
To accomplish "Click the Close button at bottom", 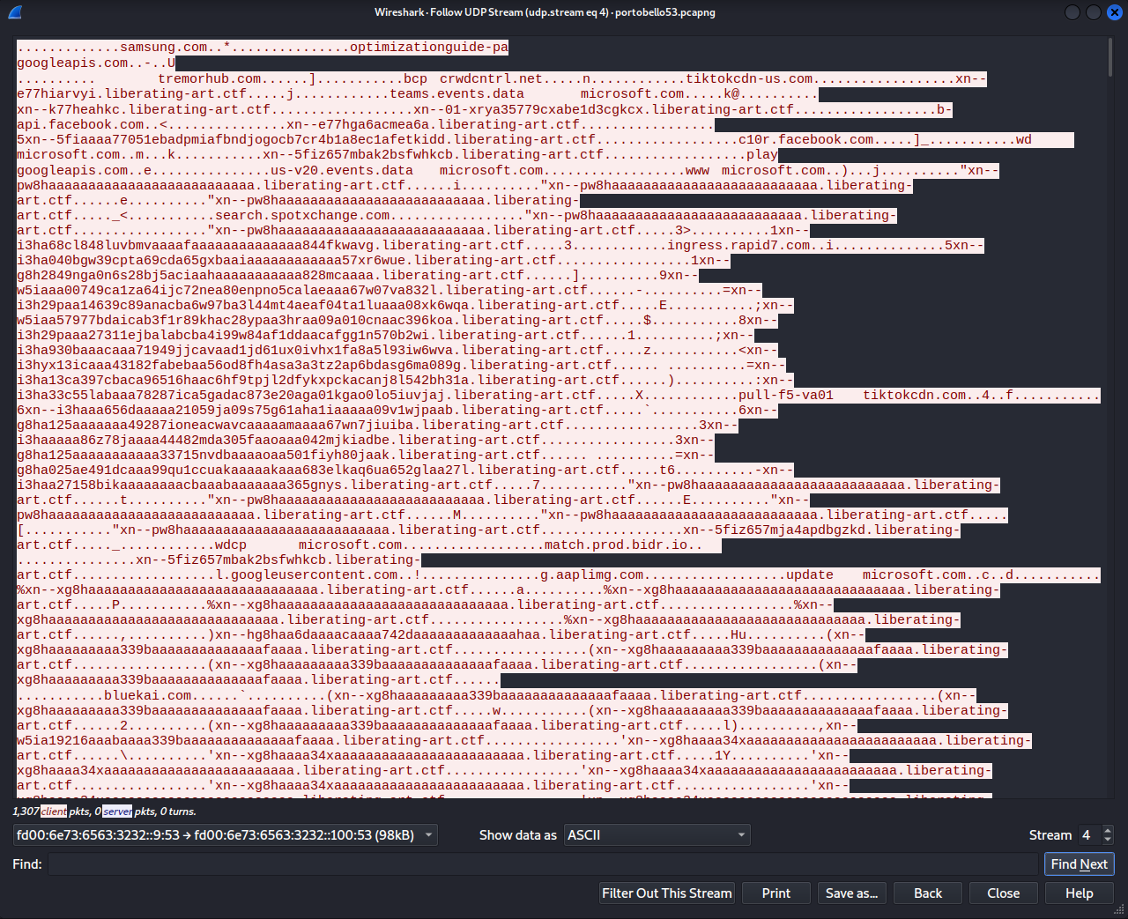I will click(x=1004, y=893).
